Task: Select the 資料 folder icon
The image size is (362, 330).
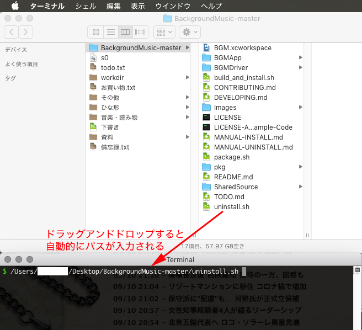Action: 93,137
